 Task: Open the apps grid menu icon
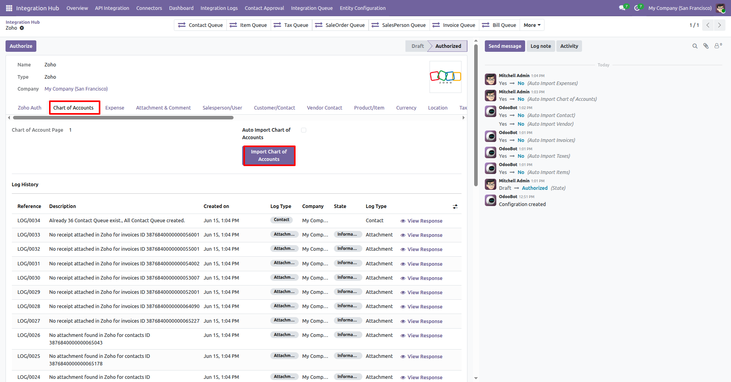9,8
